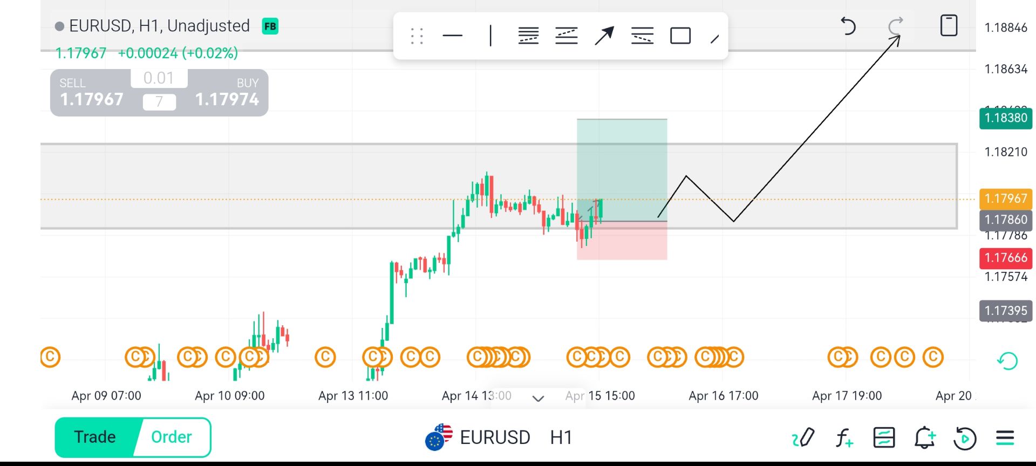Undo the last drawing action
Image resolution: width=1036 pixels, height=466 pixels.
[x=848, y=26]
